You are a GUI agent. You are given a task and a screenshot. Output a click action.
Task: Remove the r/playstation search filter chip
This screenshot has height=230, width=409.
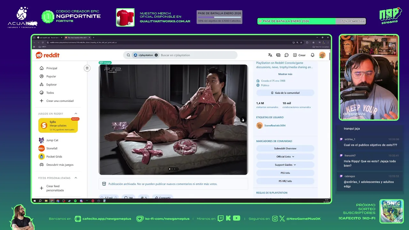[x=156, y=55]
